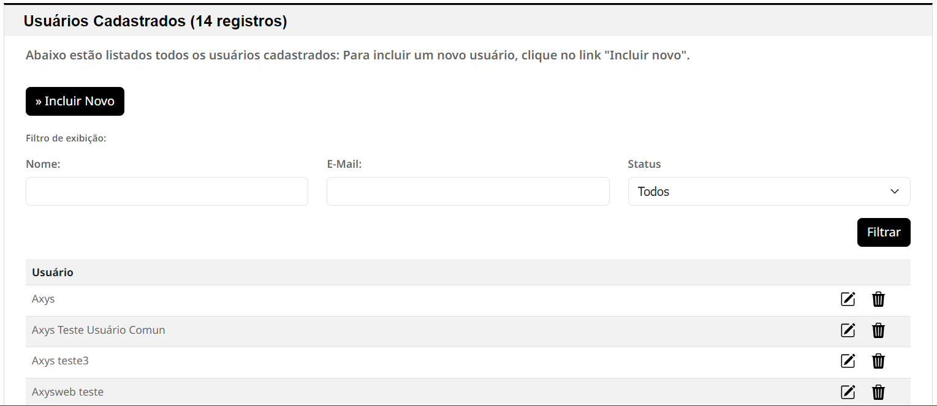This screenshot has height=406, width=937.
Task: Expand Status list via chevron arrow
Action: [895, 192]
